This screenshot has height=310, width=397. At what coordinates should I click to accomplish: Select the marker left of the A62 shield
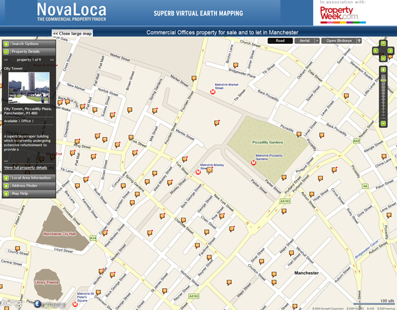[322, 135]
